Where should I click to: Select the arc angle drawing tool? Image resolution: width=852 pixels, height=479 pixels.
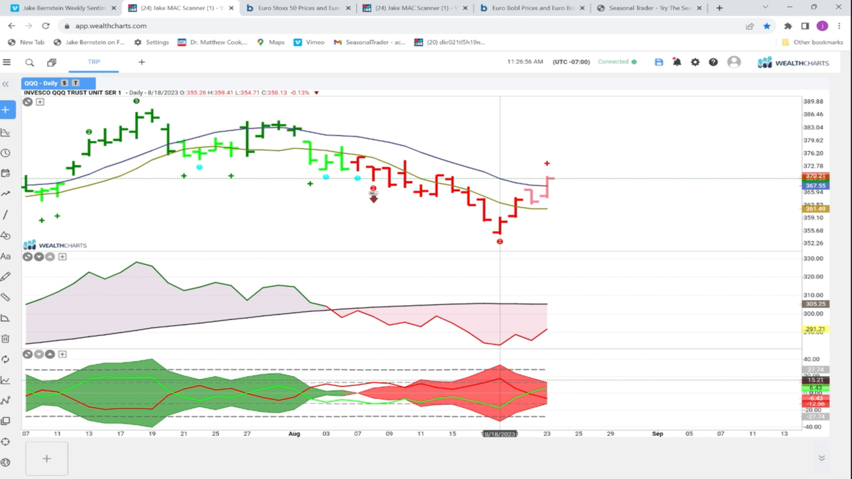5,318
